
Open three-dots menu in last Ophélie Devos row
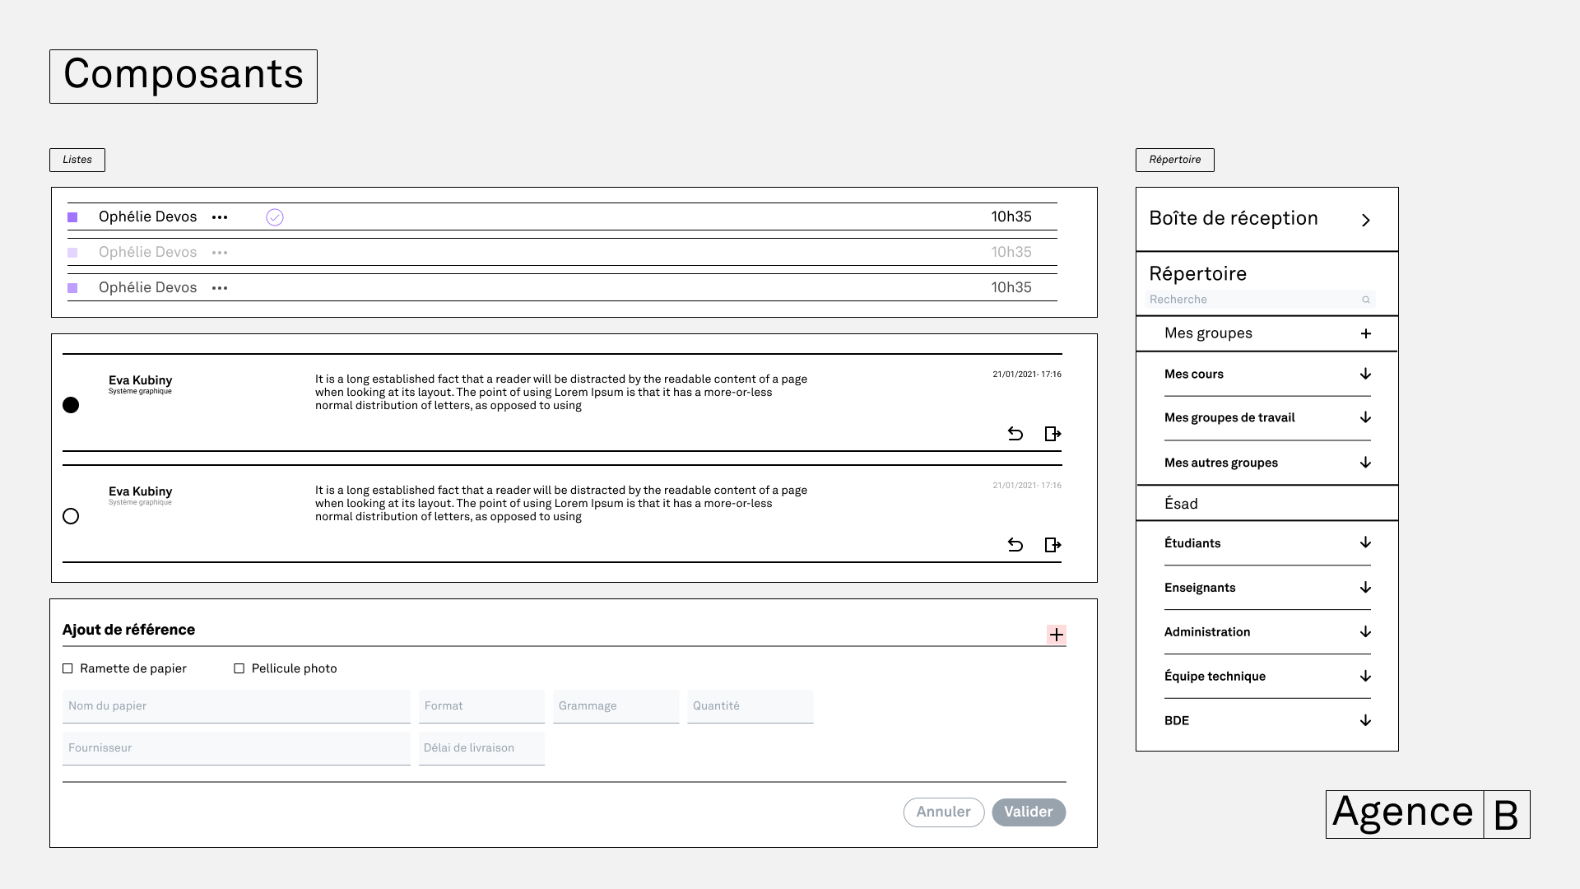coord(220,288)
